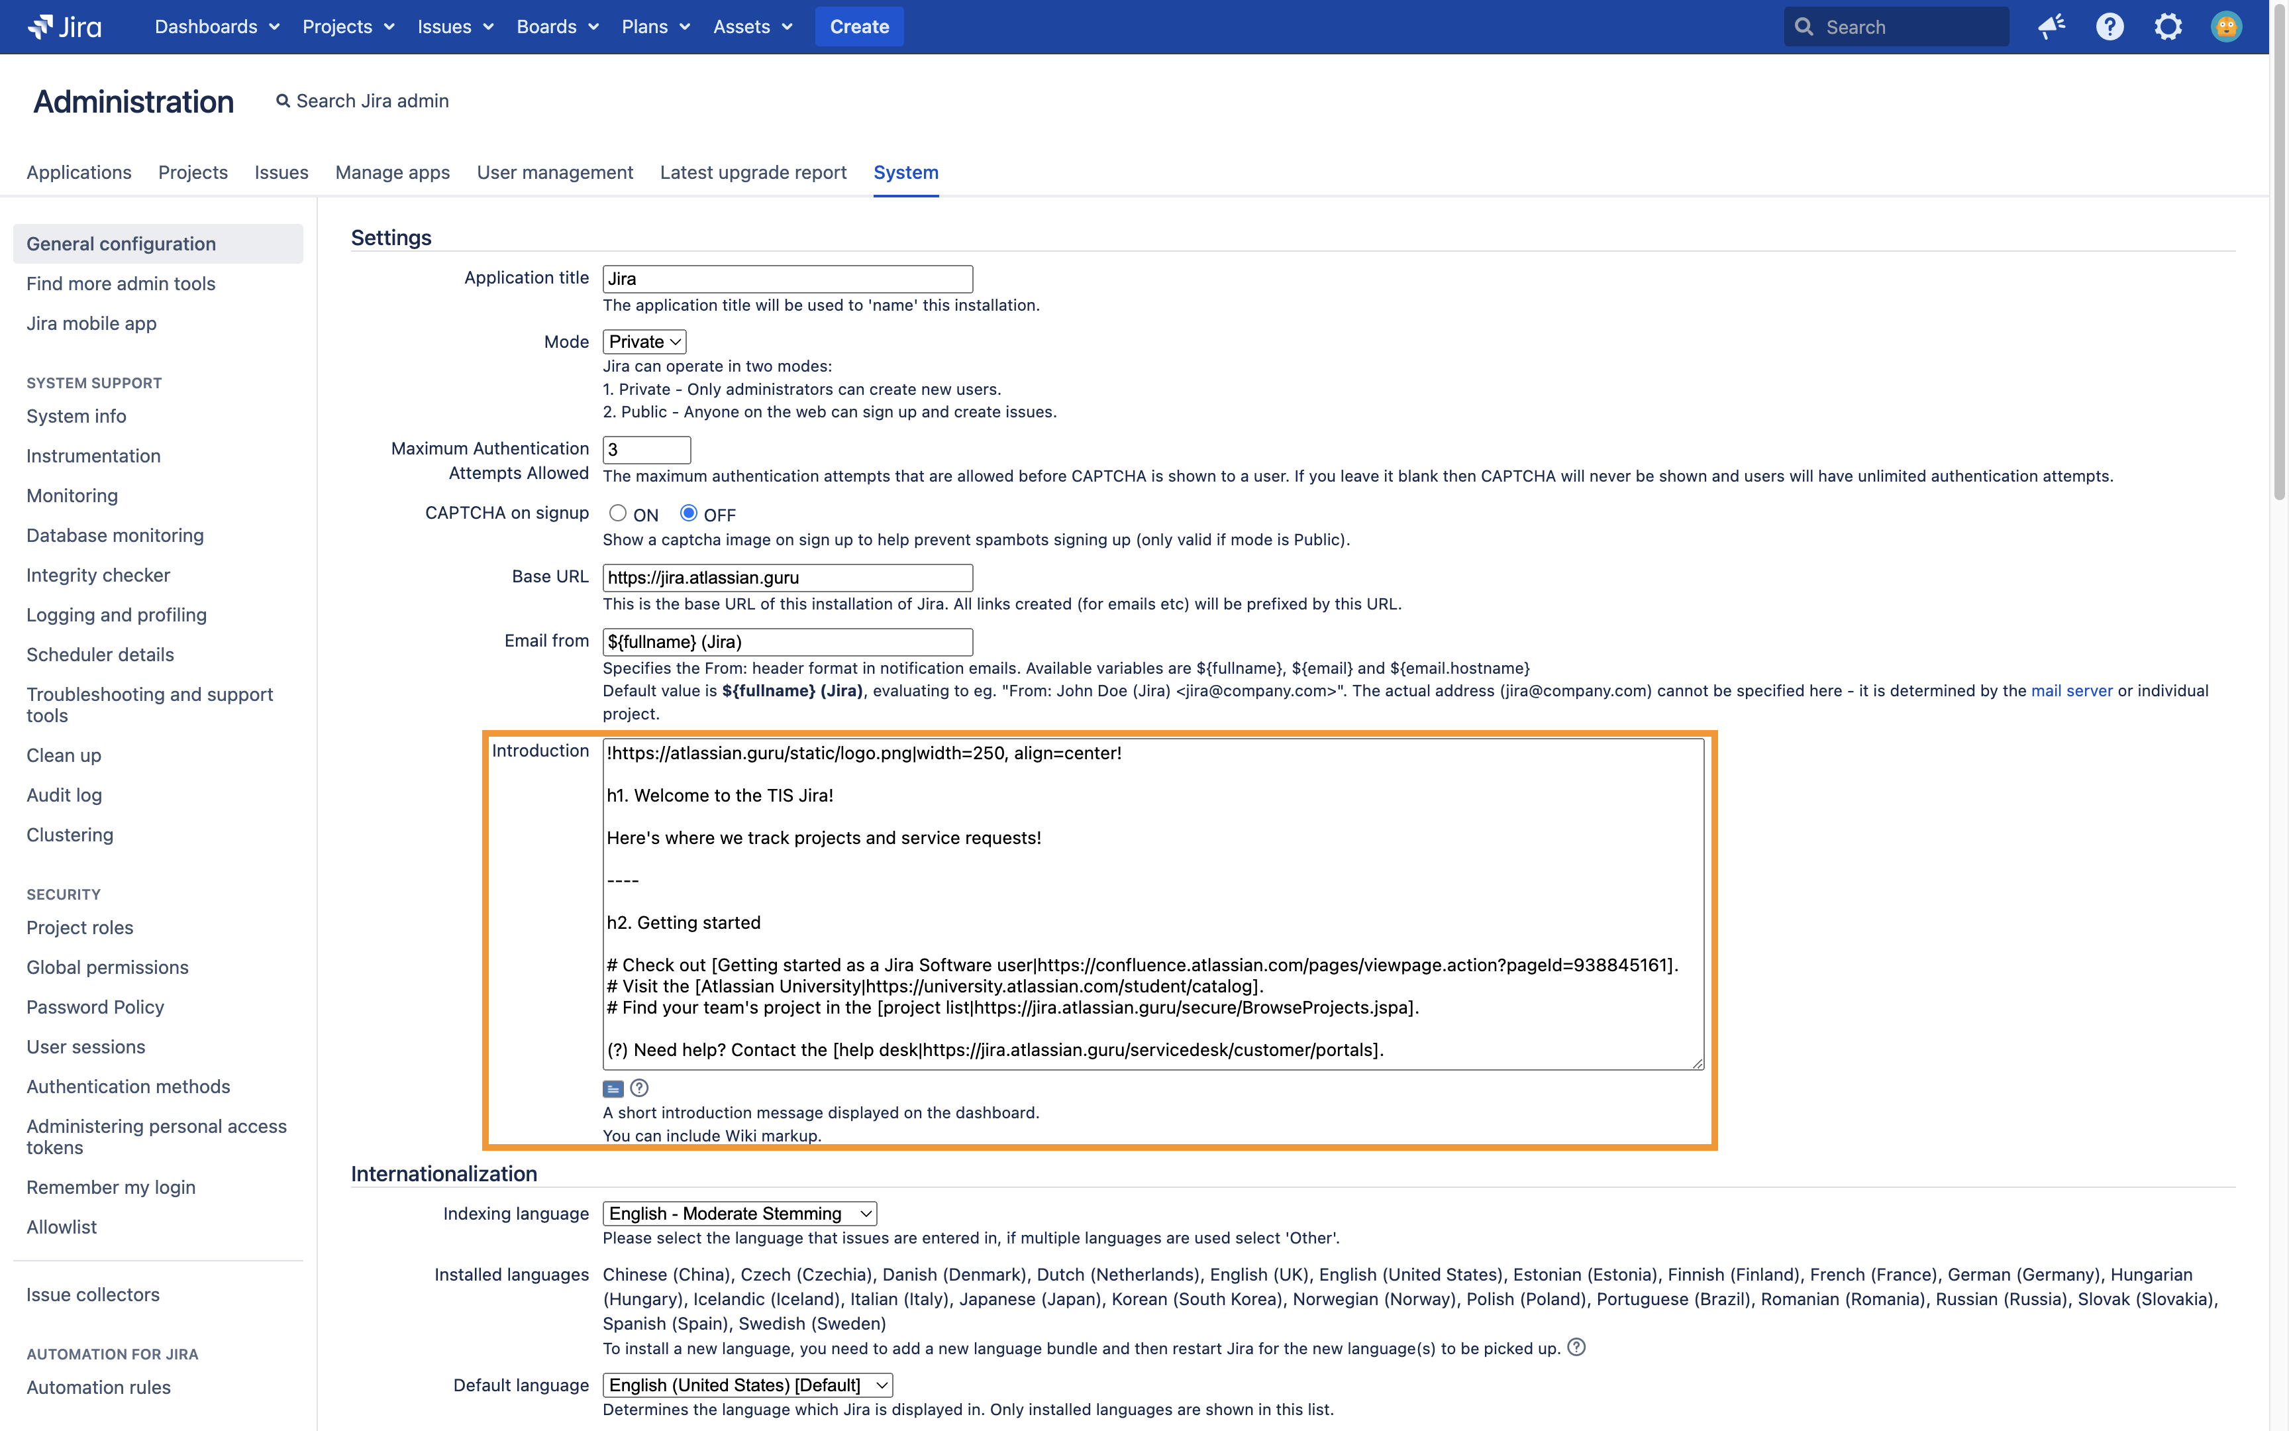The image size is (2289, 1431).
Task: Open the Default language dropdown
Action: 747,1385
